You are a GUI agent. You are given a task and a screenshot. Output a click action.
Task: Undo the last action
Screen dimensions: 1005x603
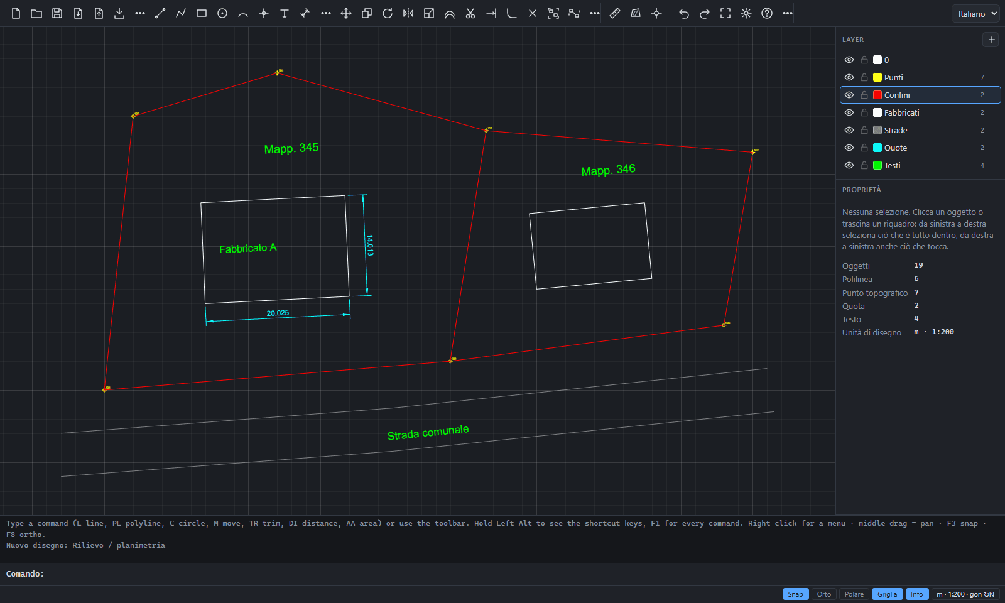(x=684, y=13)
